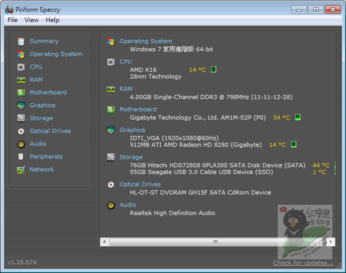Screen dimensions: 346x273
Task: Click the Audio heading in summary
Action: [x=128, y=205]
